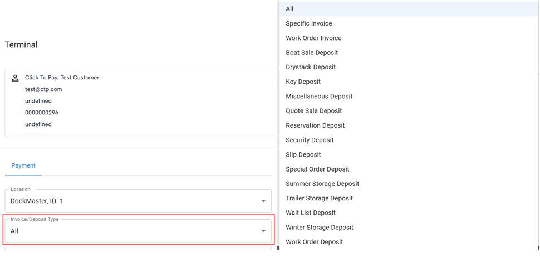
Task: Choose Drystack Deposit from the list
Action: click(x=410, y=67)
